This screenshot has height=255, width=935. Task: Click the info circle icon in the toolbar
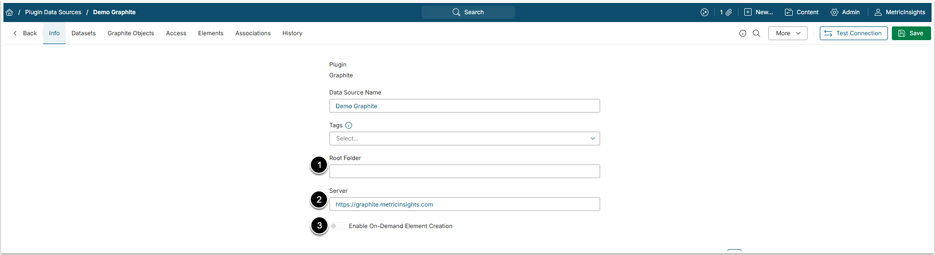tap(743, 33)
